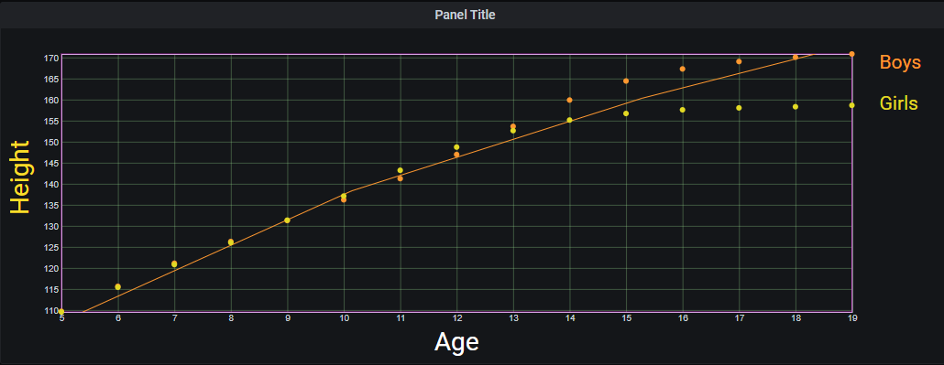Select the Boys data point at age 17
944x365 pixels.
pos(739,61)
